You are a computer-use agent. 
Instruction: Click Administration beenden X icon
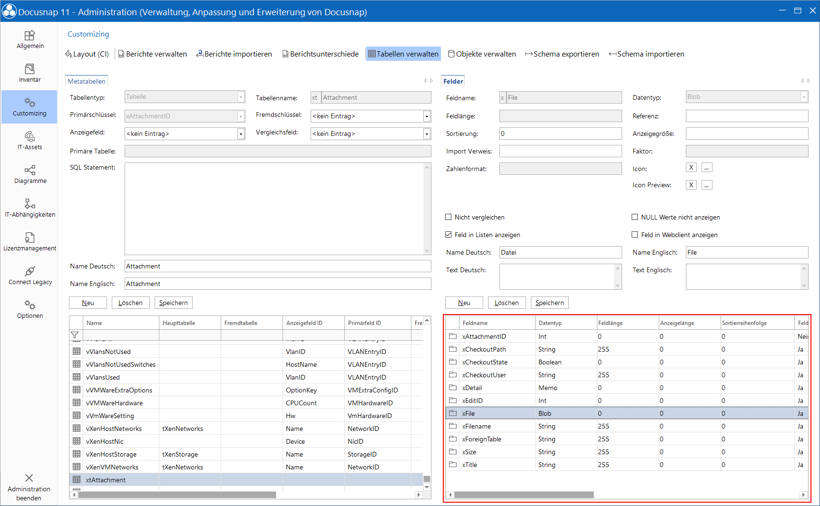coord(29,478)
